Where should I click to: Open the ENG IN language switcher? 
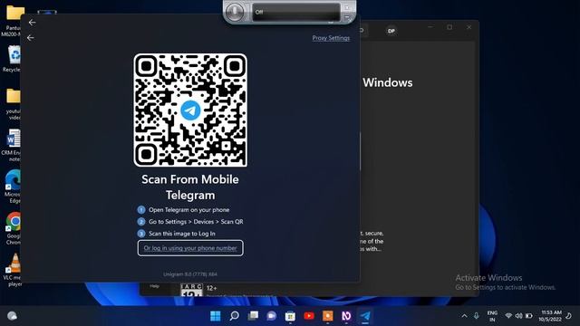click(492, 316)
